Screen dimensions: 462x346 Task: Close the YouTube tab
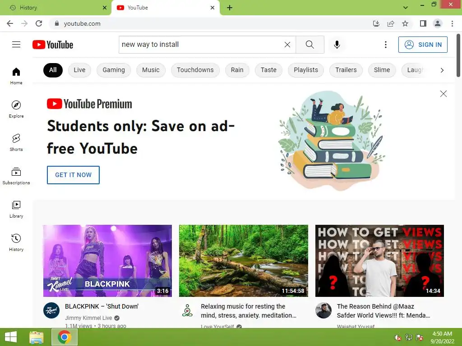click(x=213, y=8)
